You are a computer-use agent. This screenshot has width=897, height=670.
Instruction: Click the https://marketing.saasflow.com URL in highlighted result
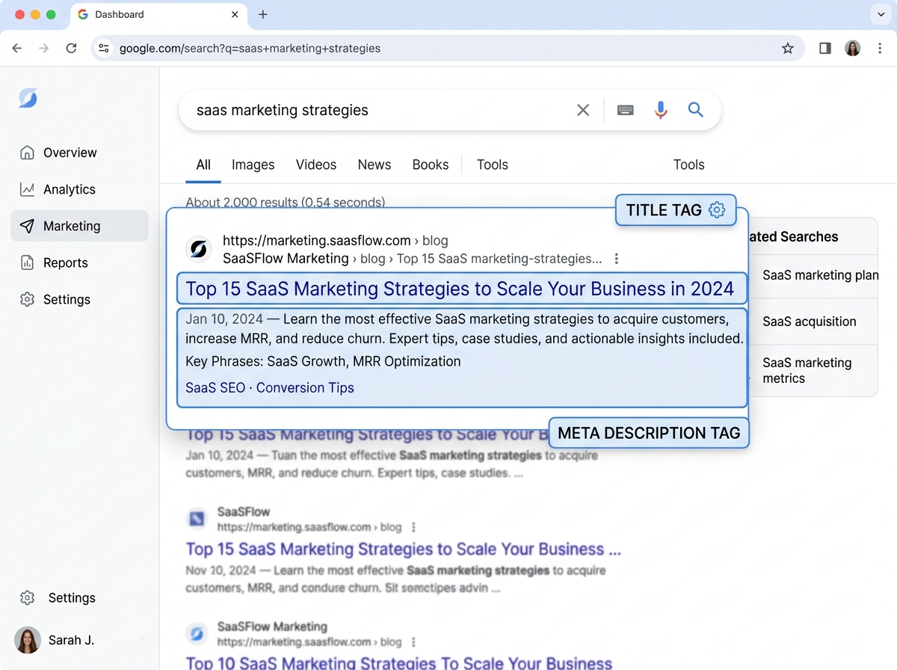pos(317,241)
